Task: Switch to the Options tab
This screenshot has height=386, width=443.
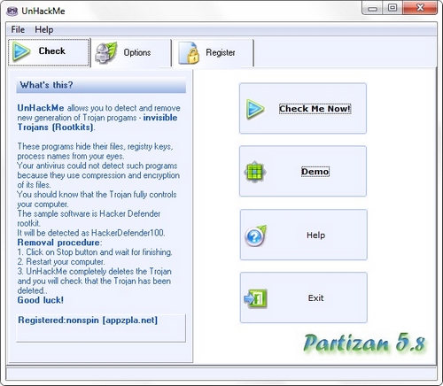Action: (131, 52)
